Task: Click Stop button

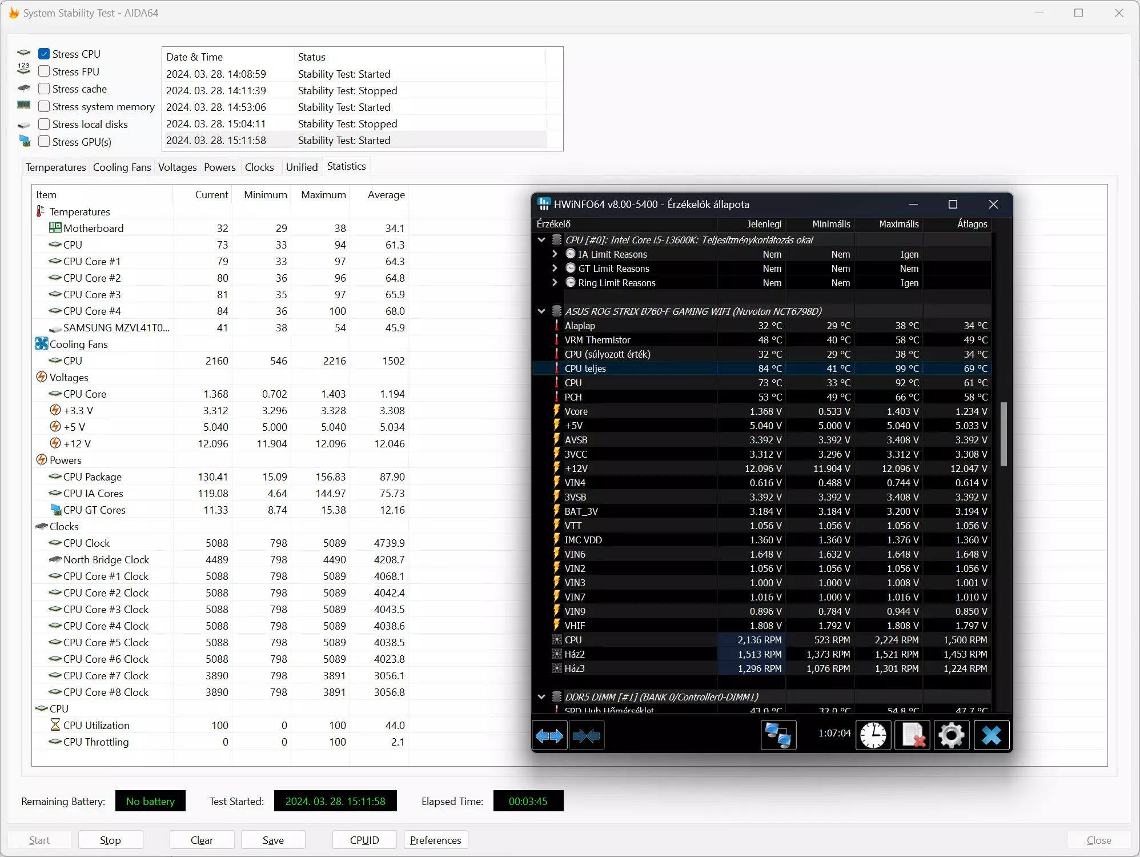Action: point(110,840)
